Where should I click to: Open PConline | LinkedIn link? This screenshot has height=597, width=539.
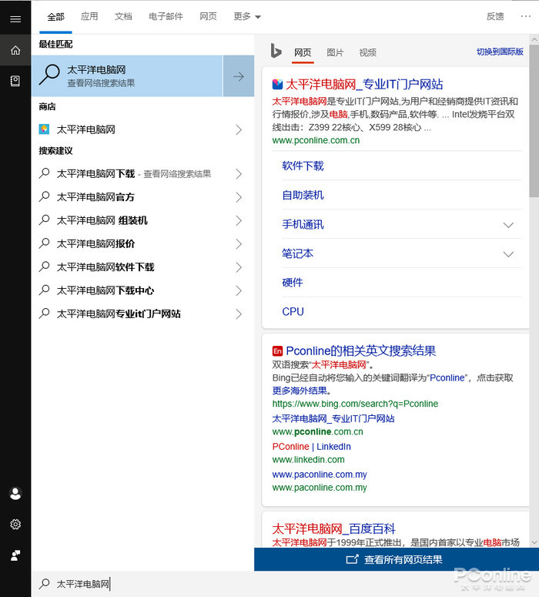pyautogui.click(x=311, y=447)
